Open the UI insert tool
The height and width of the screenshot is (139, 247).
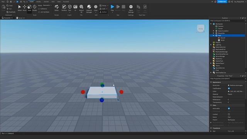[75, 8]
